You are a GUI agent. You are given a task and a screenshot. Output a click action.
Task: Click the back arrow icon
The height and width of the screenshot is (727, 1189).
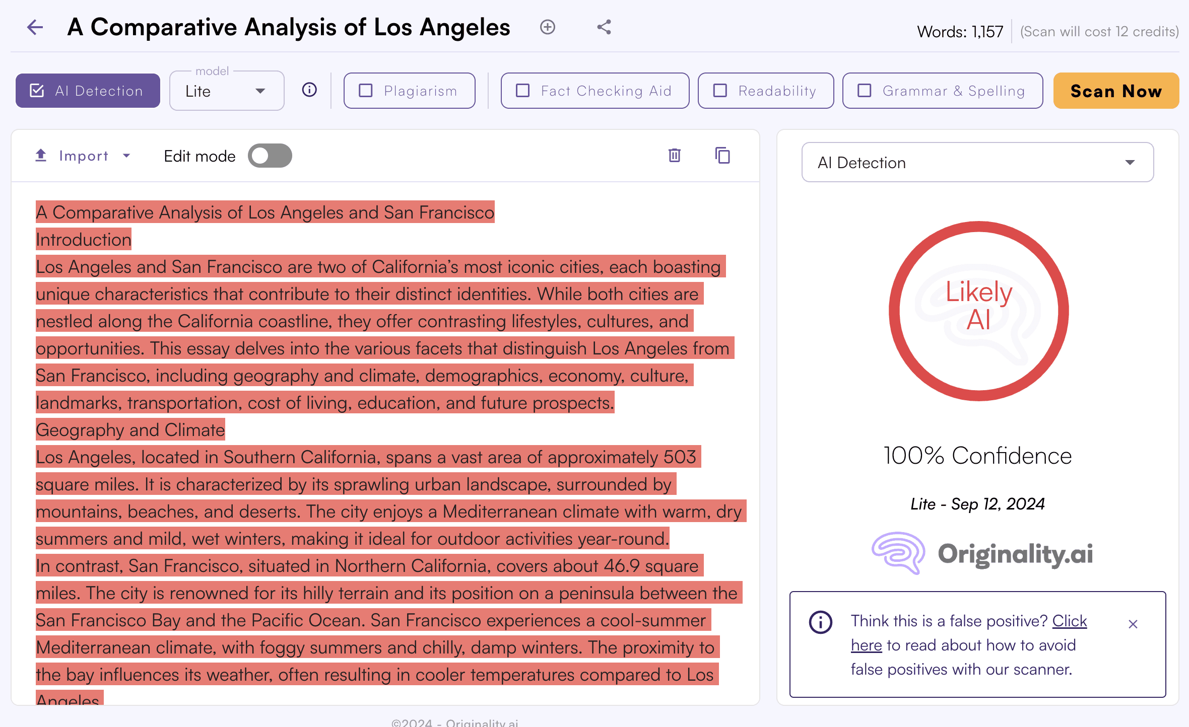coord(35,27)
